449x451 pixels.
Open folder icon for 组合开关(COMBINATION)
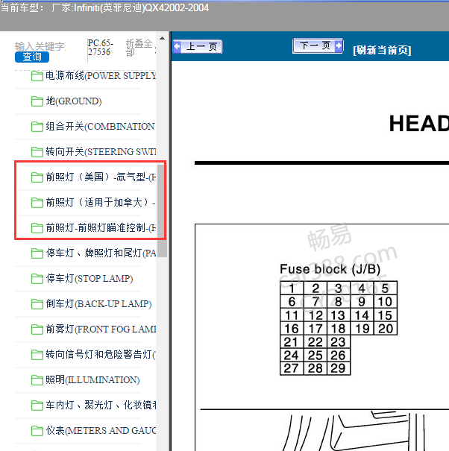tap(37, 127)
